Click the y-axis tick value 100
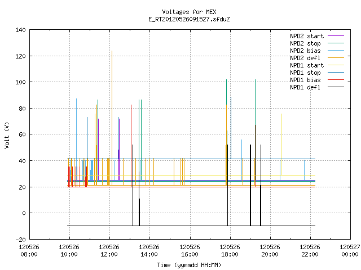 tap(20, 82)
